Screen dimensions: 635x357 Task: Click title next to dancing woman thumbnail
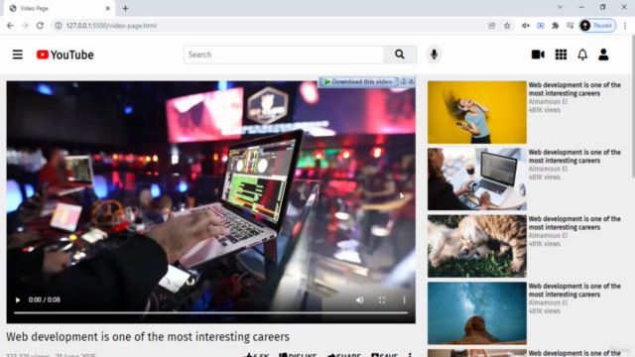pyautogui.click(x=574, y=89)
